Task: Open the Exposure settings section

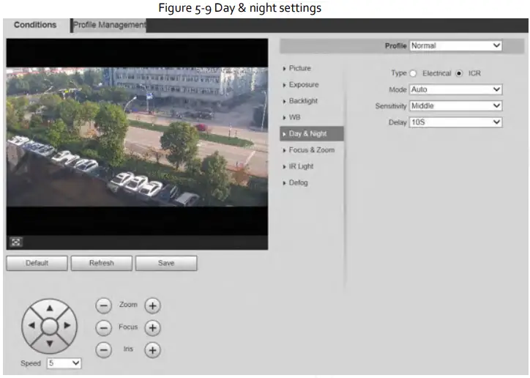Action: (304, 84)
